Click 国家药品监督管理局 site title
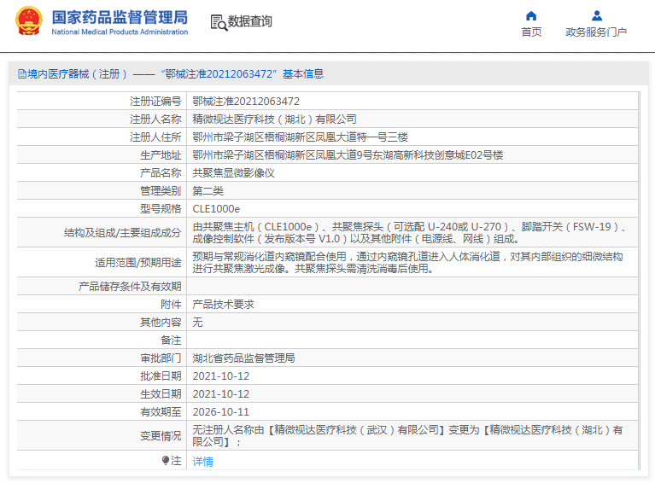 [x=120, y=18]
